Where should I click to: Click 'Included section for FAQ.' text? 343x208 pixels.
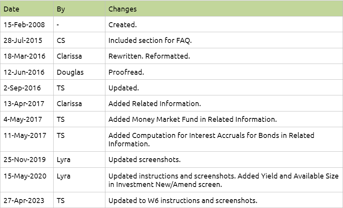[x=150, y=41]
